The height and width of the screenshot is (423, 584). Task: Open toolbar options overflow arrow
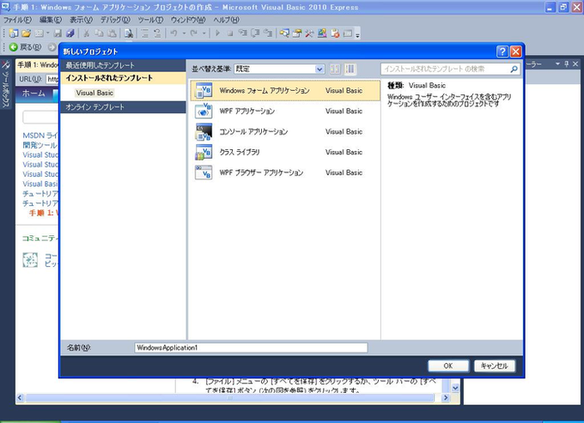[x=357, y=34]
